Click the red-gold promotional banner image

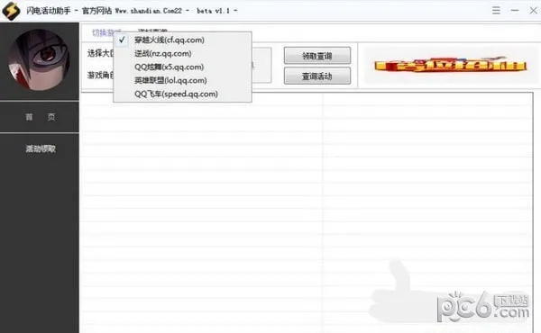click(x=450, y=65)
